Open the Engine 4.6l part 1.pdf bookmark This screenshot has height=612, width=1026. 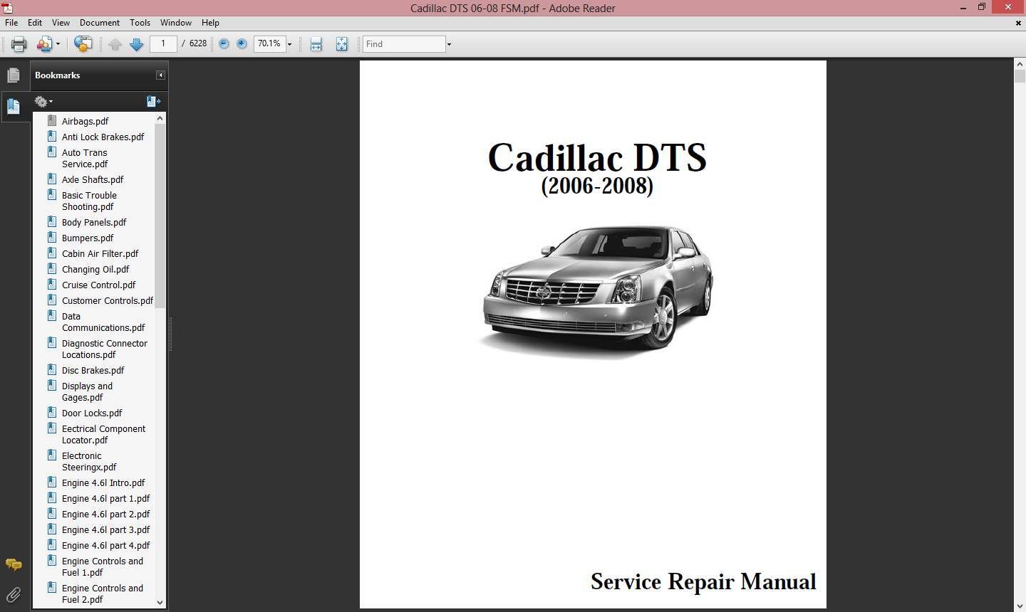click(x=105, y=498)
